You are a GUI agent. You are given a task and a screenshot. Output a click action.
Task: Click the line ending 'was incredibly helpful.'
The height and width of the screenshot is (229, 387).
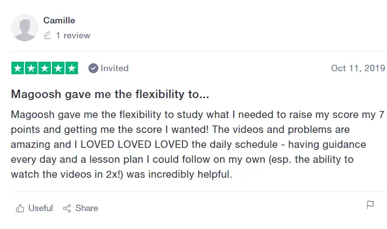pos(122,174)
